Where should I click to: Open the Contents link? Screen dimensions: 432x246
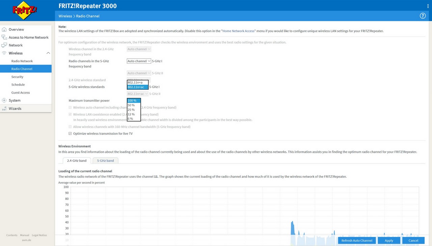tap(12, 235)
